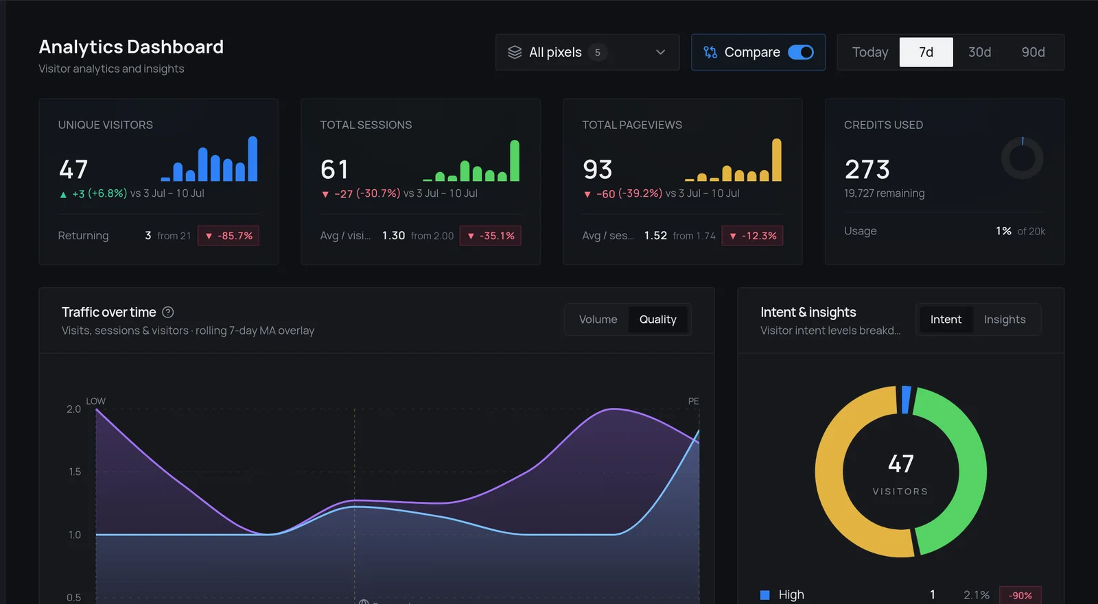Click the -35.1% avg per visit badge
The width and height of the screenshot is (1098, 604).
coord(490,236)
